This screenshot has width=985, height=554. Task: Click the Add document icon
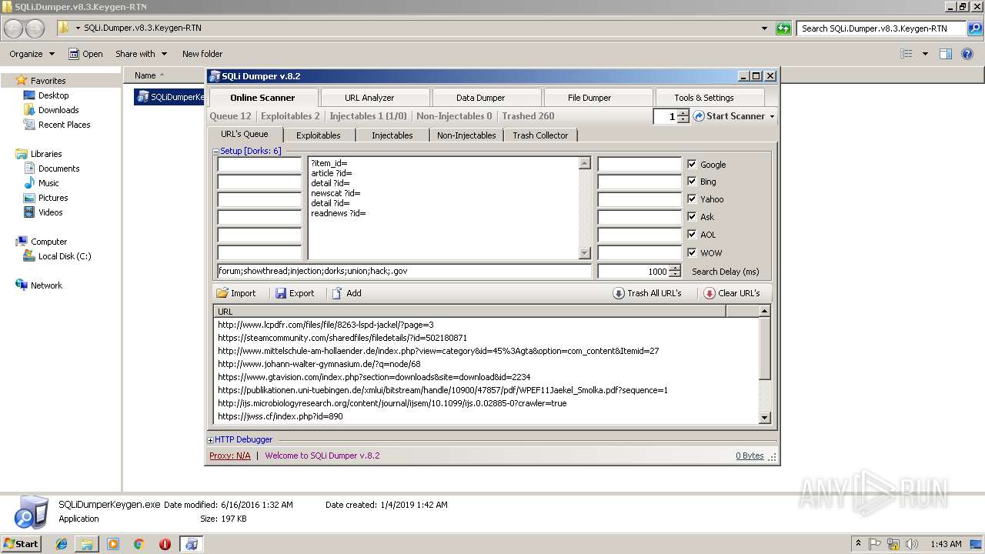(x=337, y=293)
